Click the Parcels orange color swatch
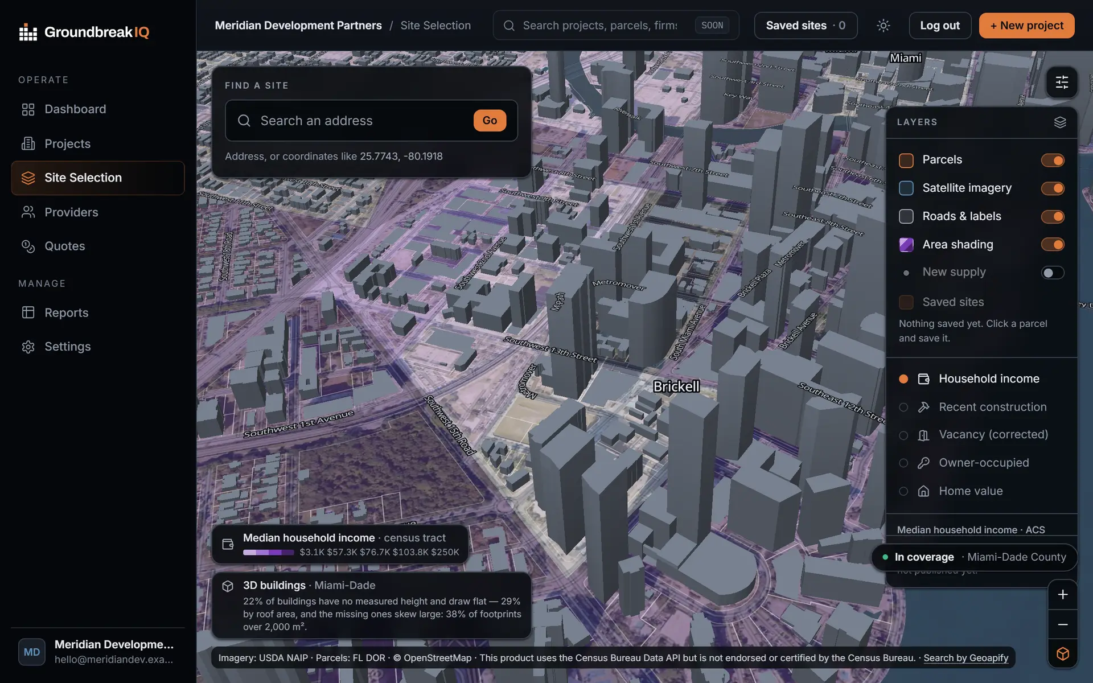Viewport: 1093px width, 683px height. click(x=906, y=161)
